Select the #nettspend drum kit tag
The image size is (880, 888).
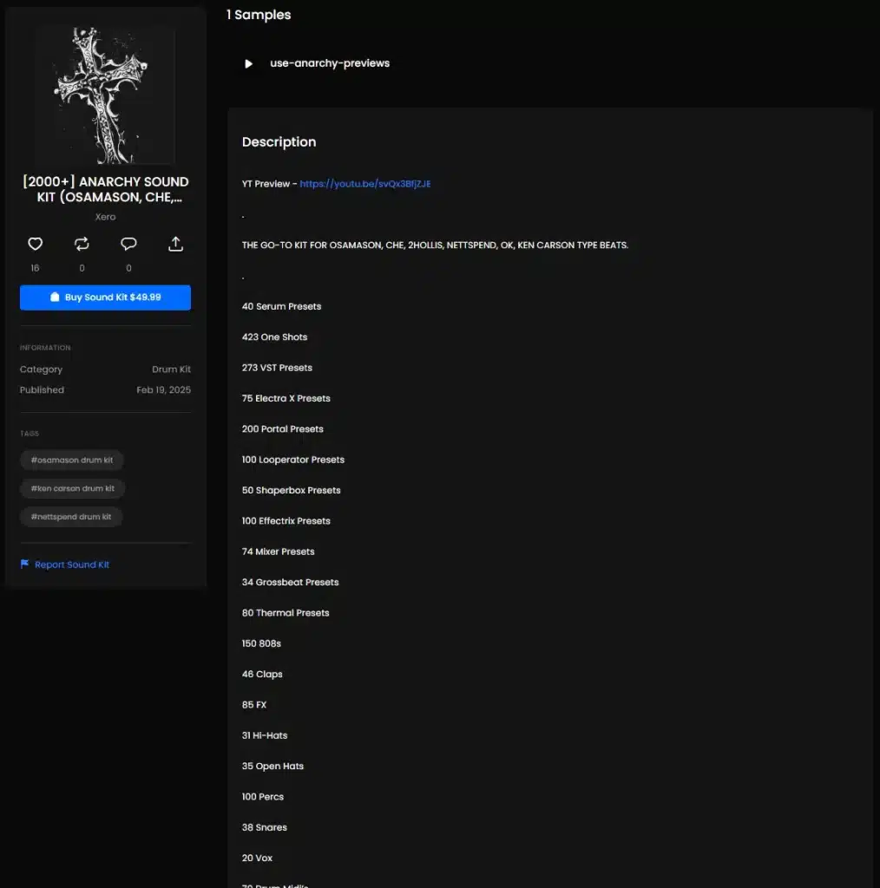71,517
